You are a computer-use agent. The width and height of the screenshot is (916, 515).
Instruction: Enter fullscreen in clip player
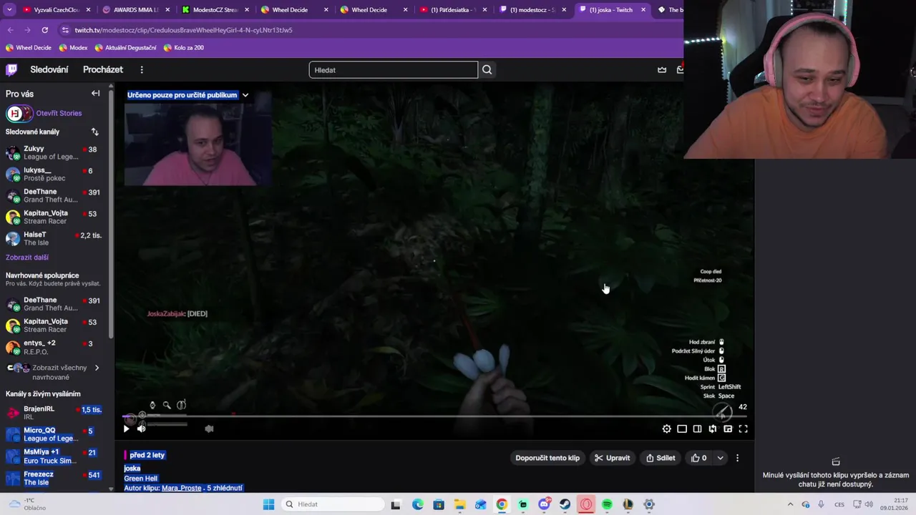[x=743, y=428]
